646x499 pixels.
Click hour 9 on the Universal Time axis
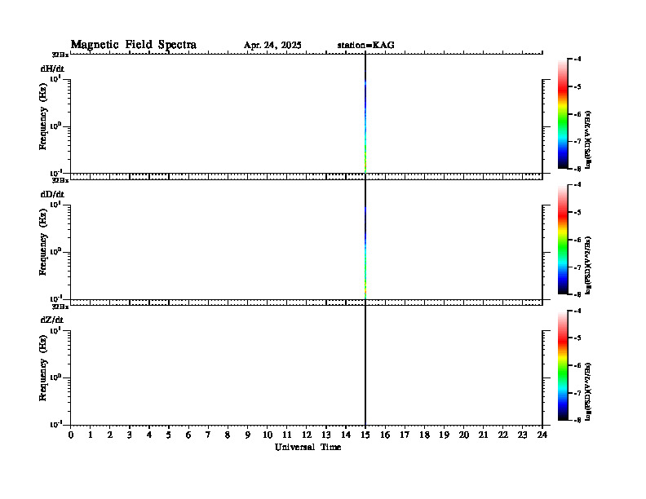248,435
